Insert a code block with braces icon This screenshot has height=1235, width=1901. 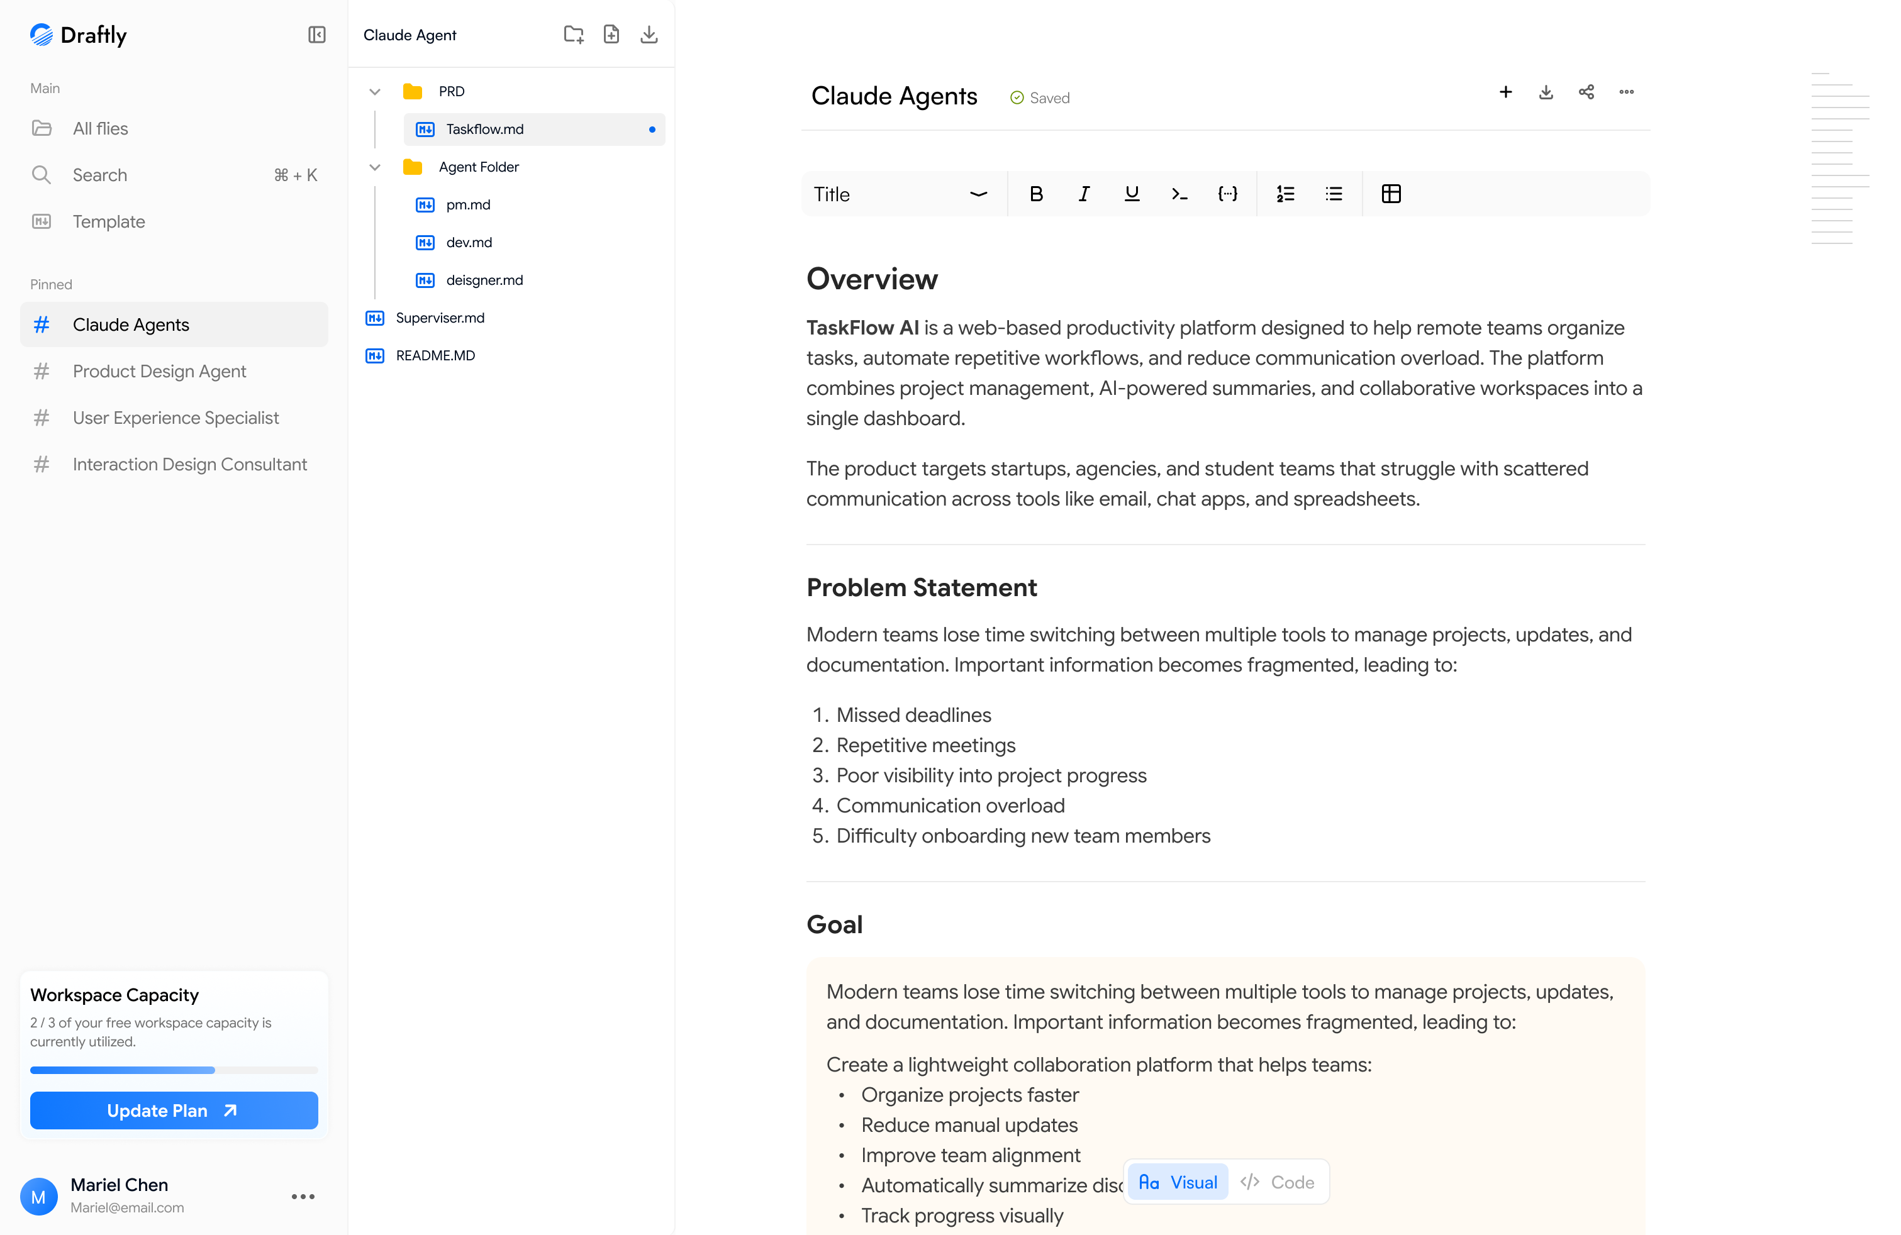(x=1228, y=194)
